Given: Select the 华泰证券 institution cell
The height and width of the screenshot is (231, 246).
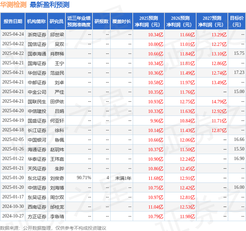Looking at the screenshot, I should click(37, 159).
